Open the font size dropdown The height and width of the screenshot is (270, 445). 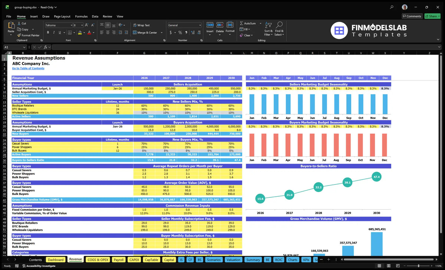[82, 25]
